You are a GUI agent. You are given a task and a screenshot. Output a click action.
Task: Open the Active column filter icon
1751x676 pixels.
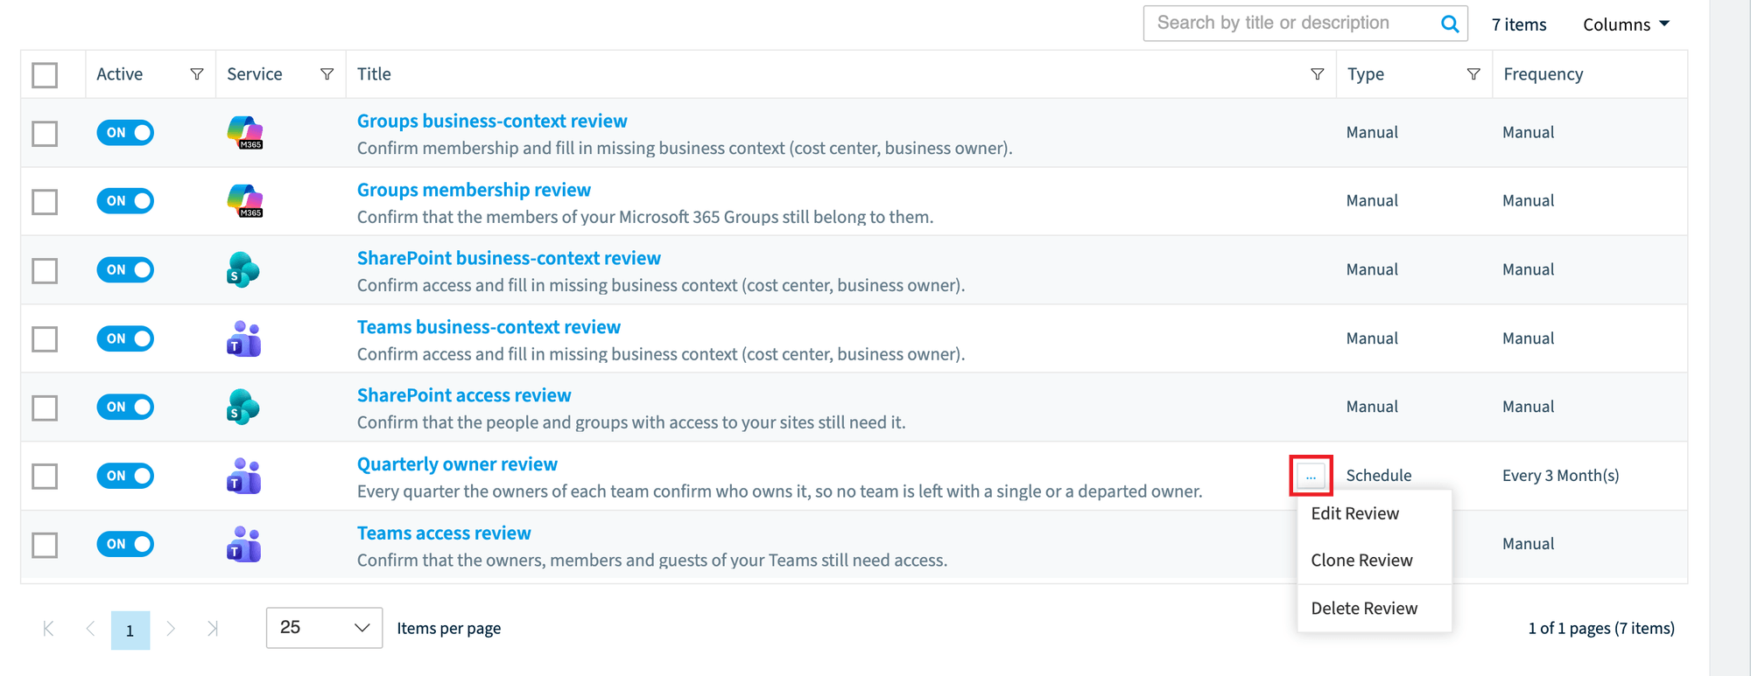(x=197, y=74)
